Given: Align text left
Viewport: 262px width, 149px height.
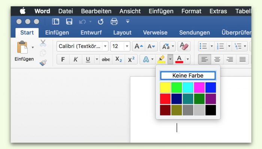Looking at the screenshot, I should tap(204, 59).
